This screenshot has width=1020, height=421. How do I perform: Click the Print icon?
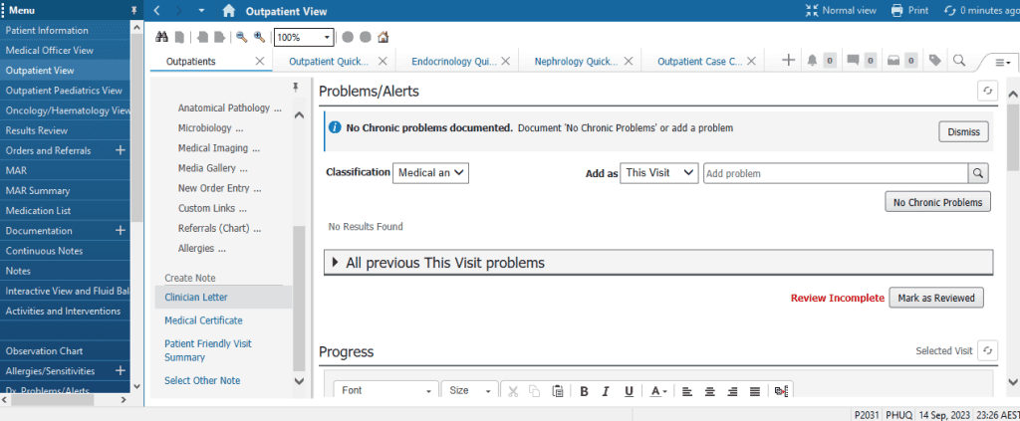click(x=897, y=10)
